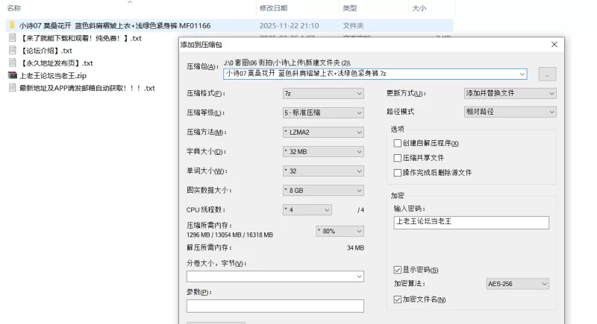Click 参数 parameters input field

[x=275, y=306]
